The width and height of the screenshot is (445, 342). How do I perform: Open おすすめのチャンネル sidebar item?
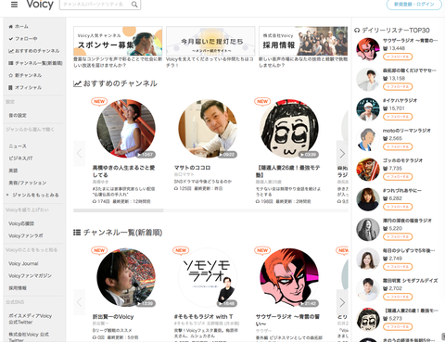coord(34,51)
